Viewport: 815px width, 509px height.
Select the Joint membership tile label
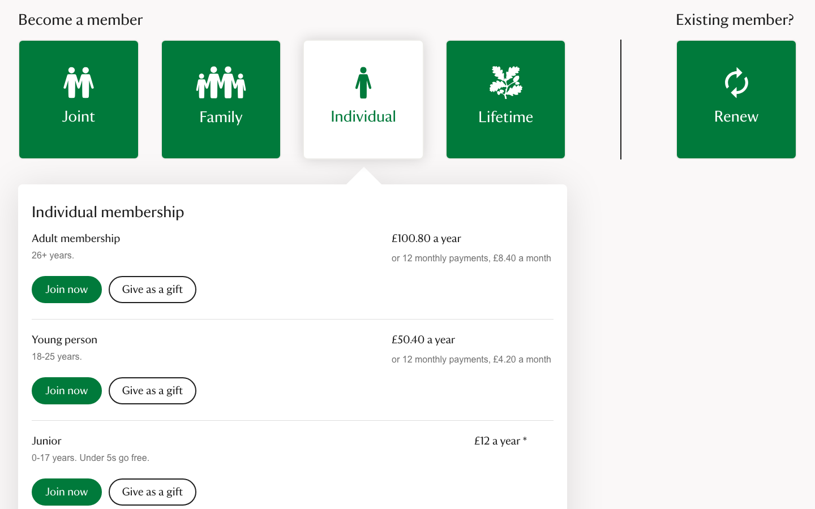point(79,117)
